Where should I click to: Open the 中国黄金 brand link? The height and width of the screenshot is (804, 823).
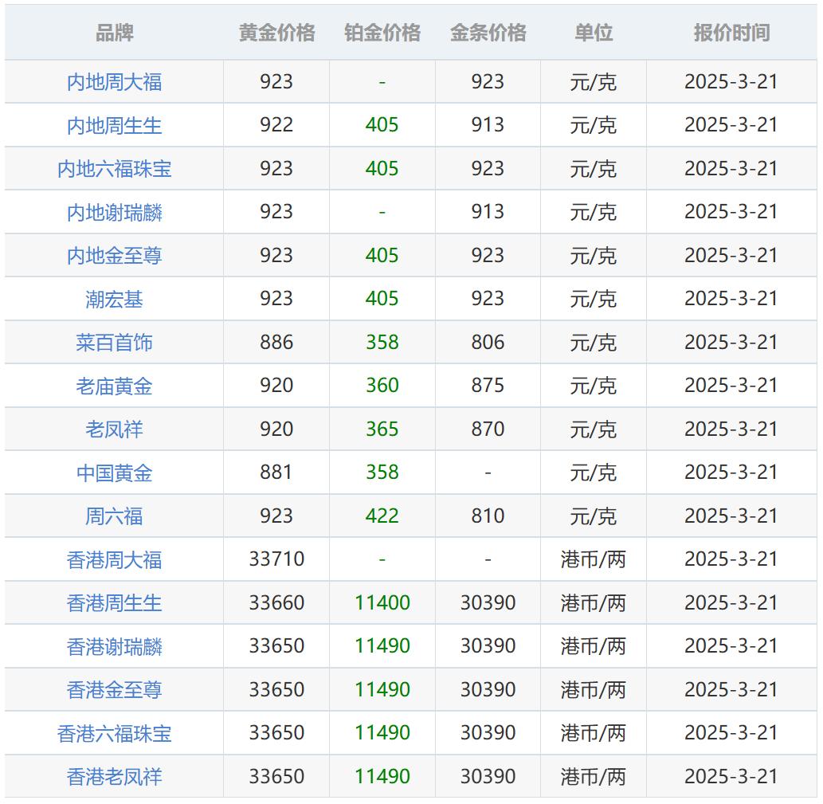coord(114,473)
